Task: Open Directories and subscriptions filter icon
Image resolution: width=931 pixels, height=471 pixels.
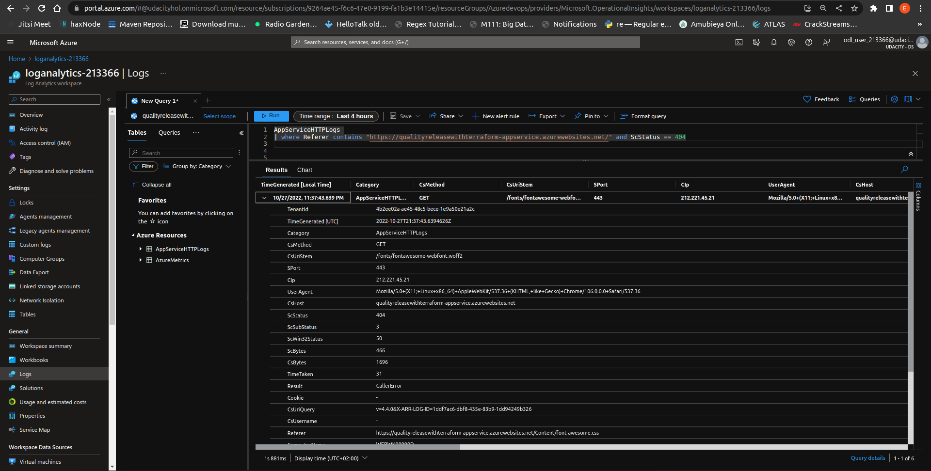Action: pyautogui.click(x=756, y=43)
